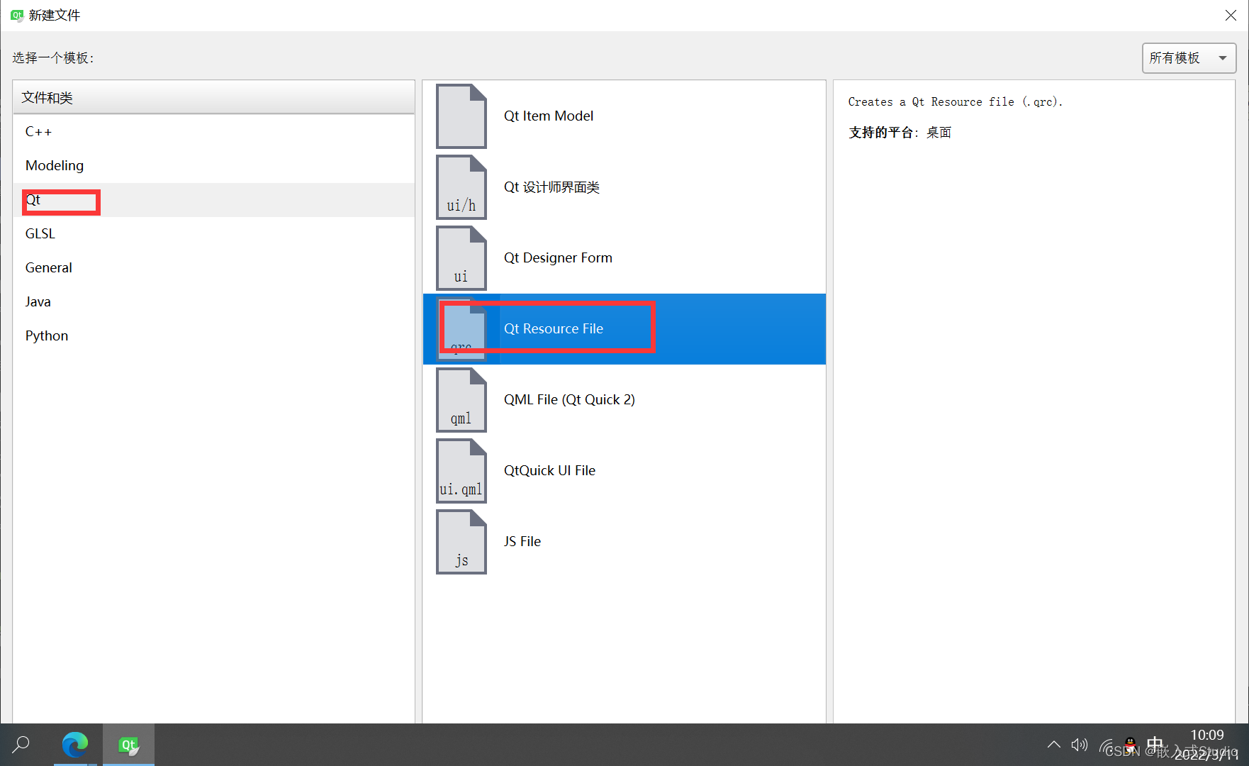Click the ui Designer Form icon

coord(461,258)
